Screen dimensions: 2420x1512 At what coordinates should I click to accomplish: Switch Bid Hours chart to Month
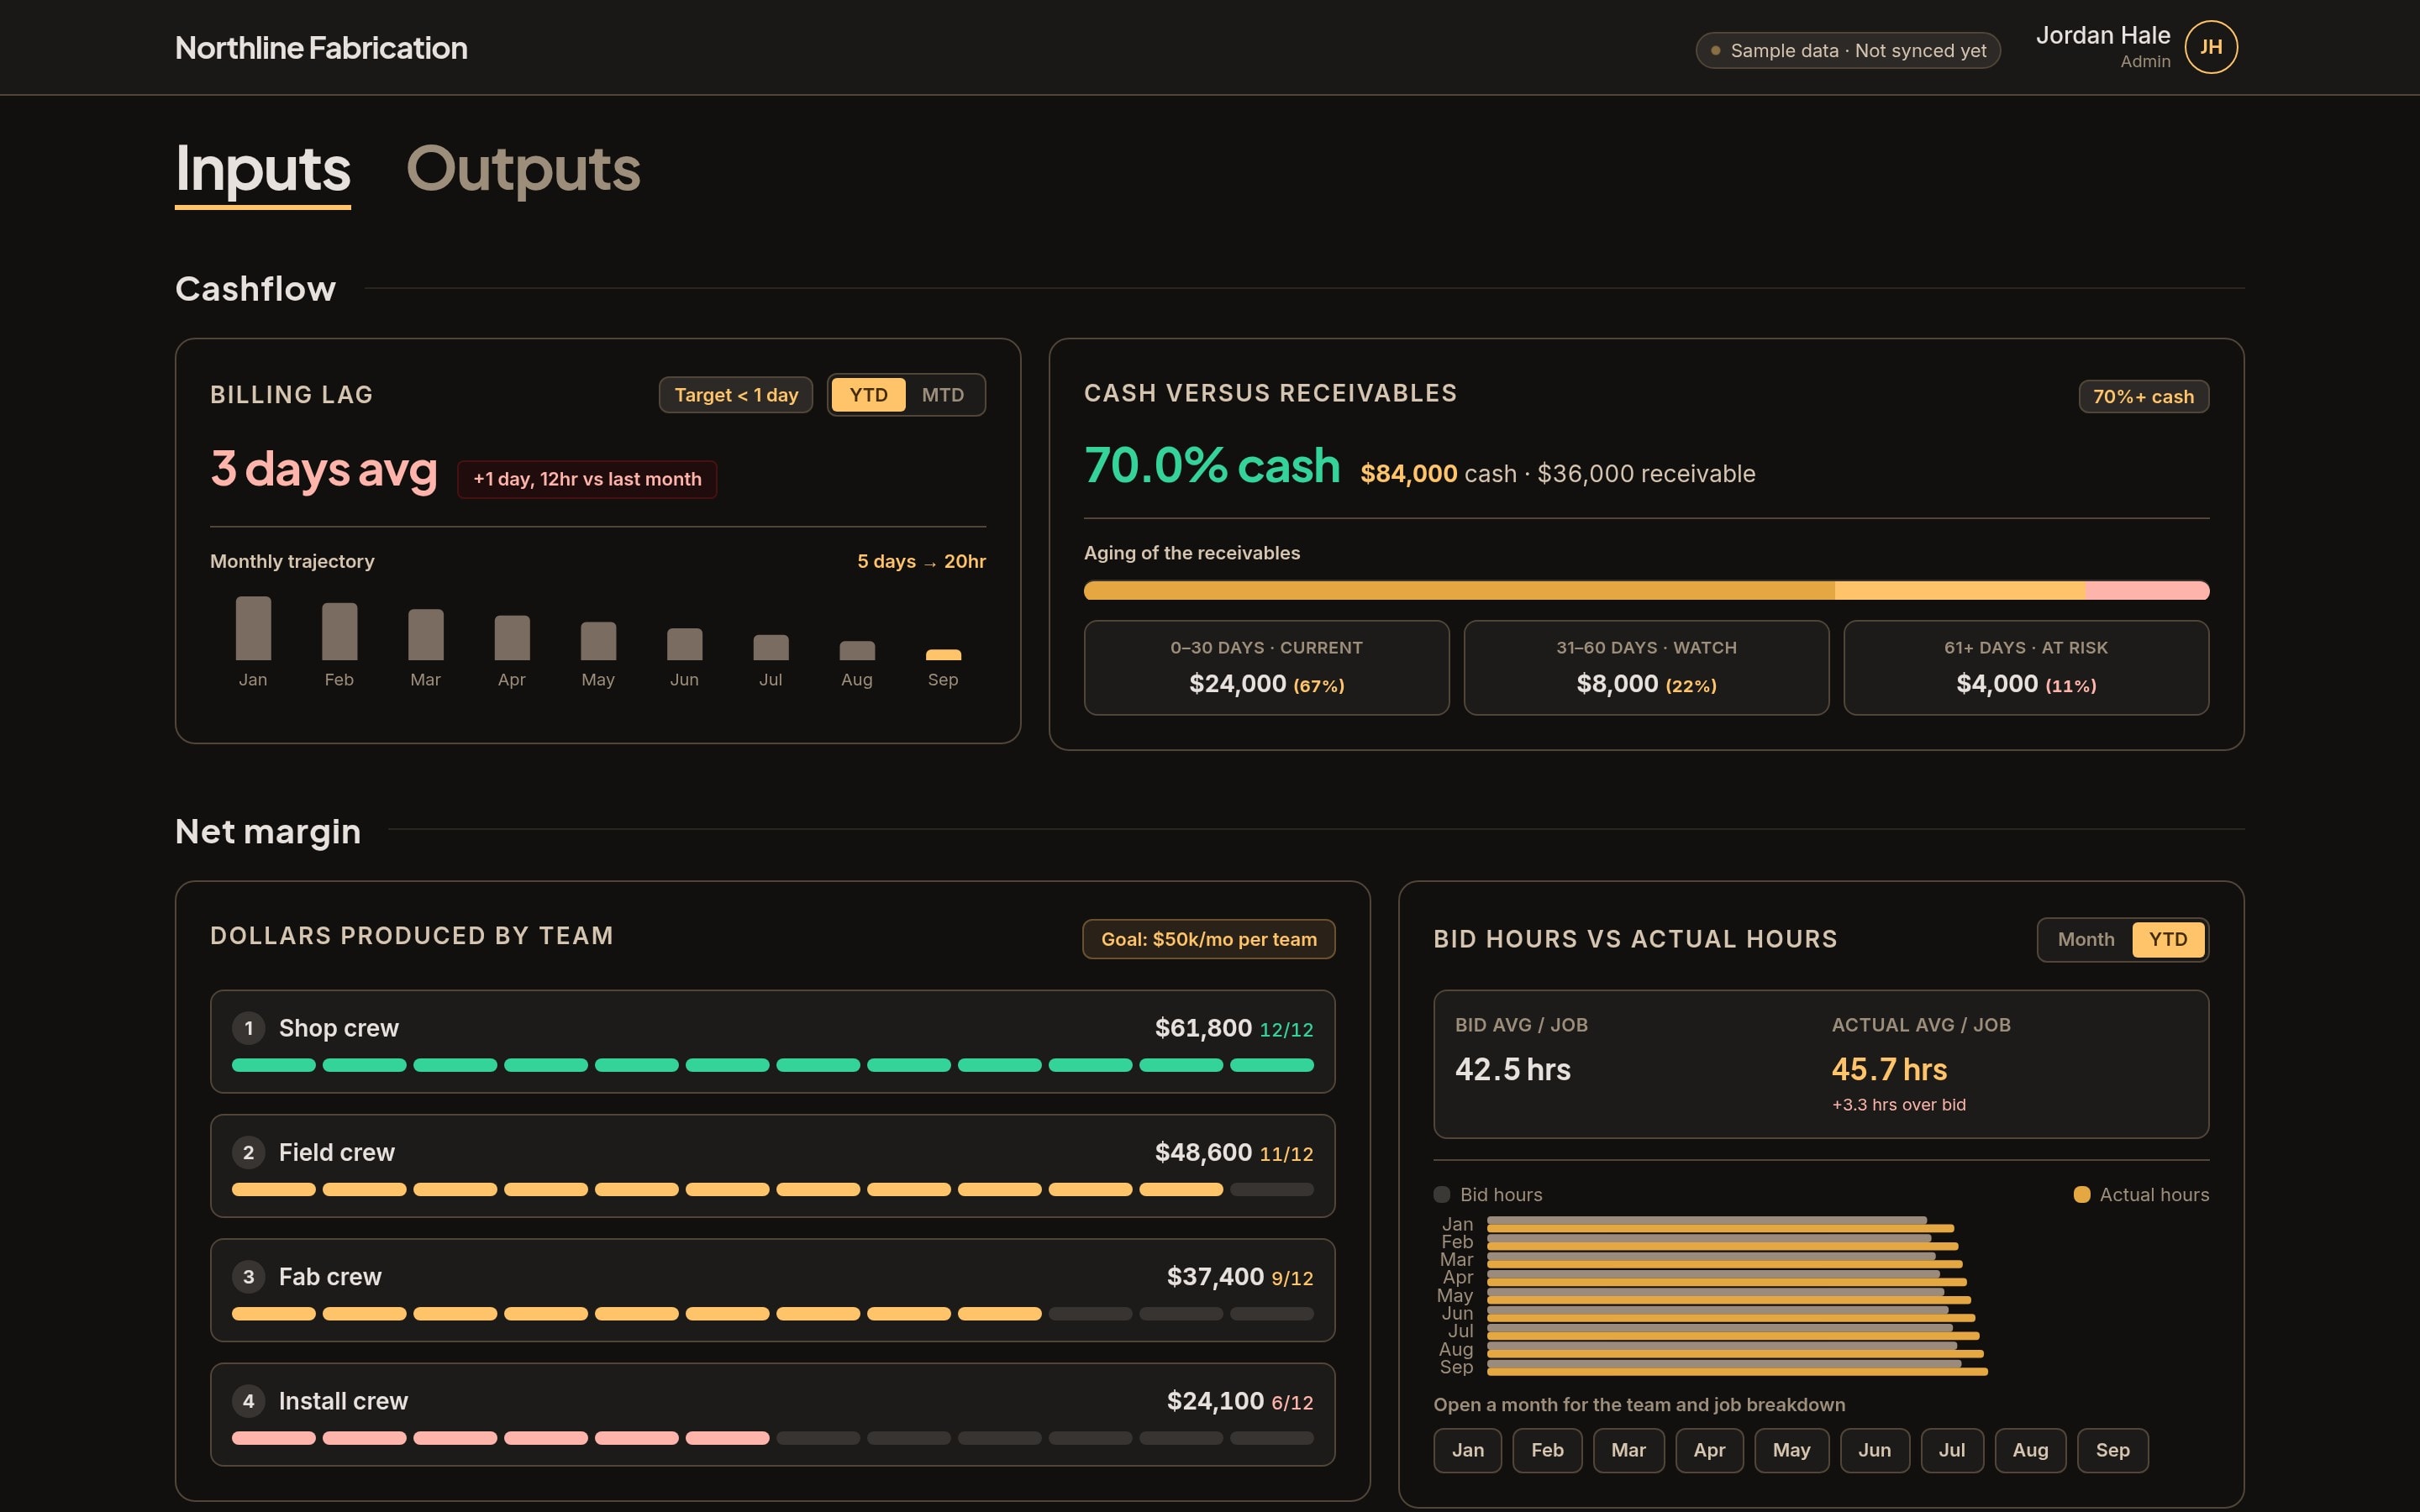click(2086, 939)
